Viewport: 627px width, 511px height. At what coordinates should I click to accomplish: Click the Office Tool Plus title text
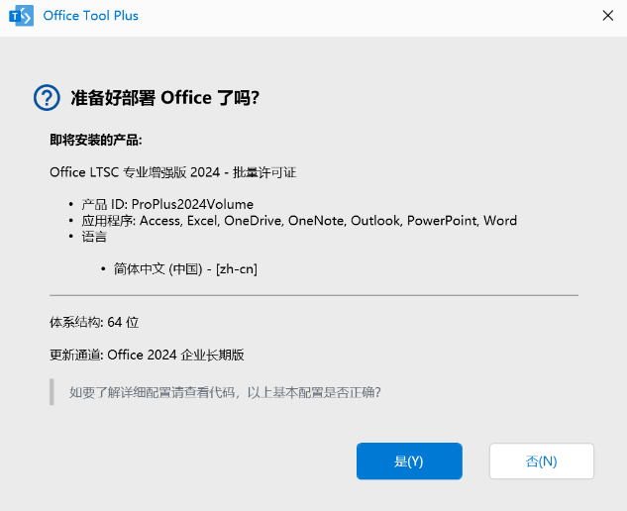91,16
